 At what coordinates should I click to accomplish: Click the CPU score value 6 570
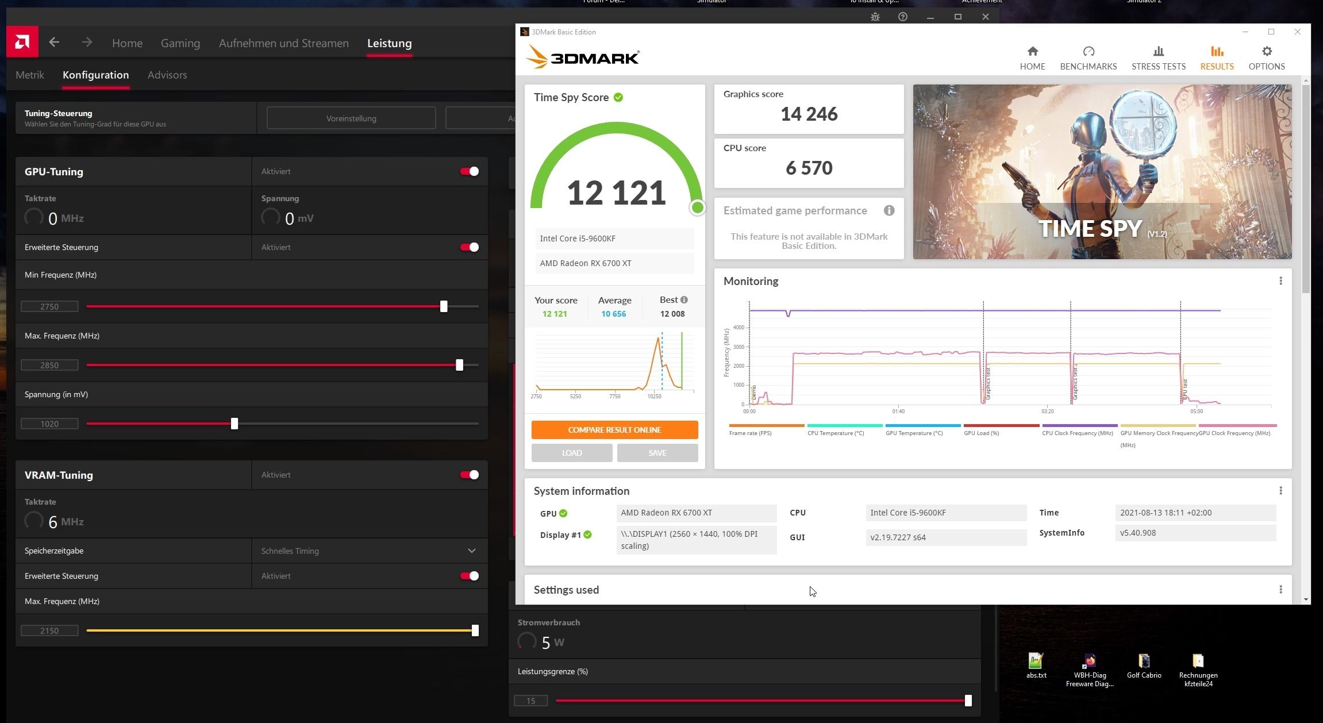pyautogui.click(x=809, y=168)
